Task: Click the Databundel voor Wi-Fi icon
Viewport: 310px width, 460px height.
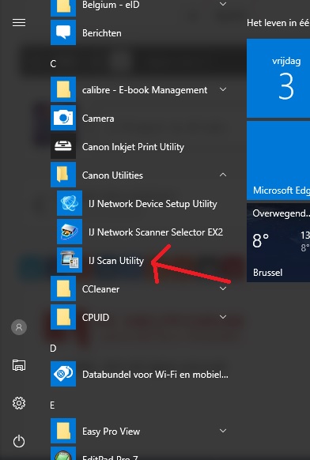Action: (63, 374)
